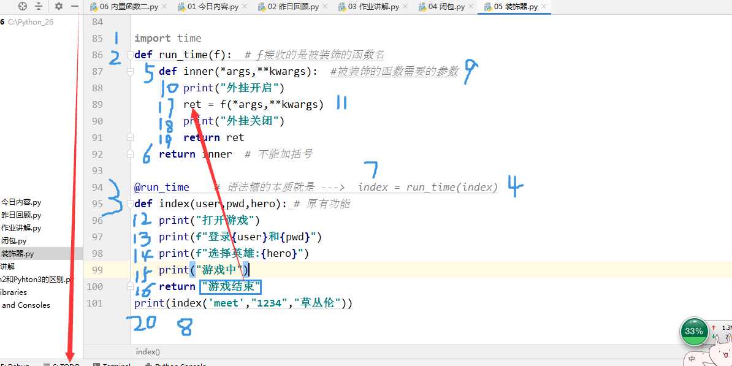Click the network speed monitor widget
Image resolution: width=732 pixels, height=366 pixels.
[x=721, y=332]
